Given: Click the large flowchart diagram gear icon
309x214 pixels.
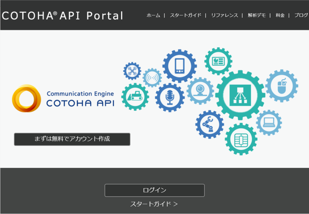Looking at the screenshot, I should click(x=240, y=95).
